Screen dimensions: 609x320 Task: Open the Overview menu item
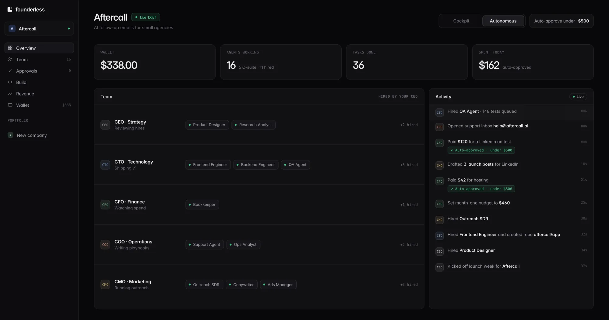click(39, 48)
